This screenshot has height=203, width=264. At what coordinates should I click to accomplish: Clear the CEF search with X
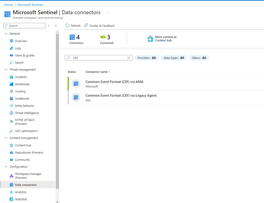tap(129, 58)
